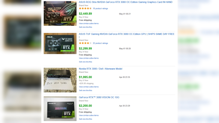Screen dimensions: 219x123
Task: Open the 32 product ratings link
Action: (100, 43)
